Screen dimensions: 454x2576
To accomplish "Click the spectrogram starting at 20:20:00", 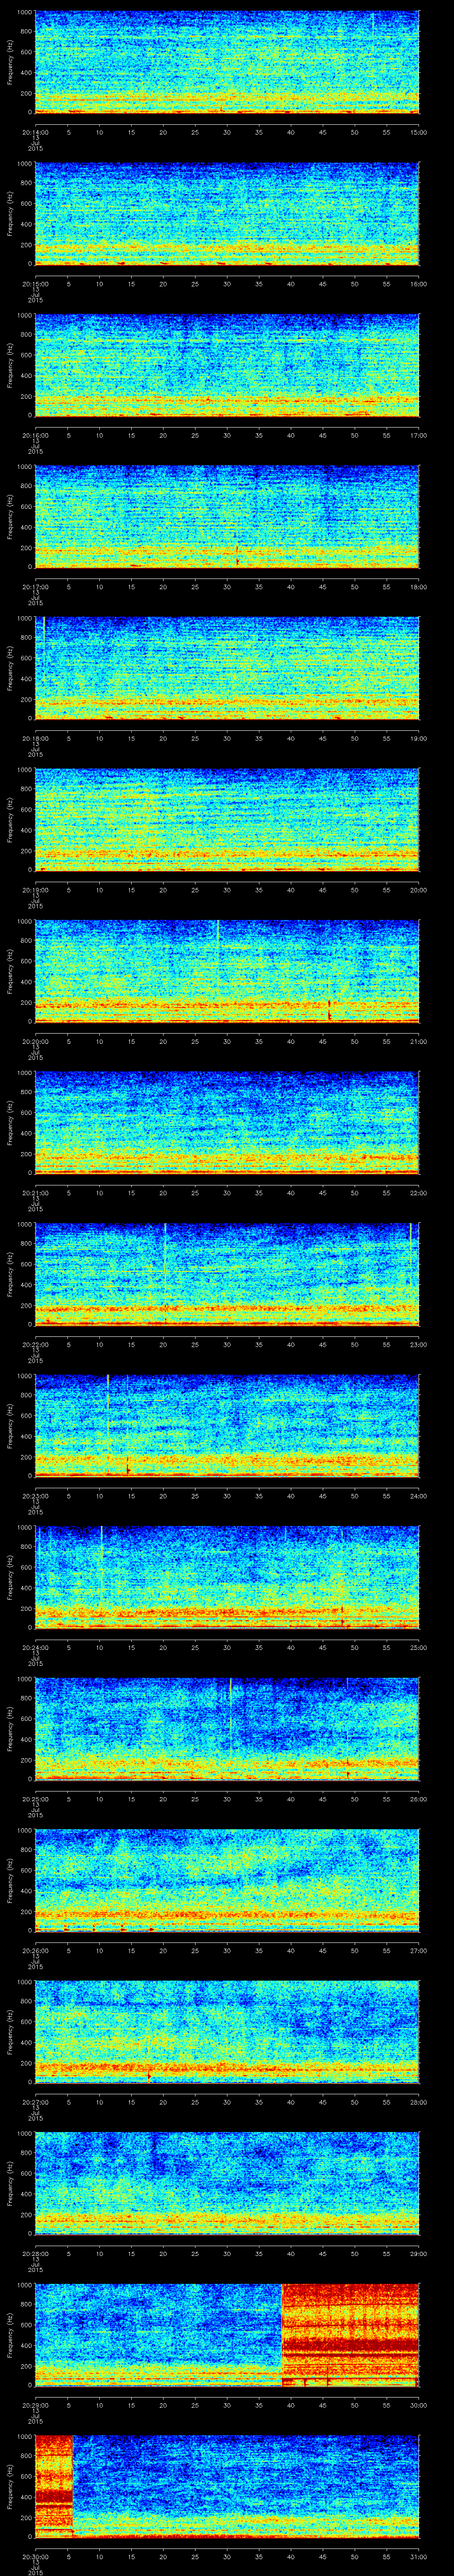I will tap(227, 971).
